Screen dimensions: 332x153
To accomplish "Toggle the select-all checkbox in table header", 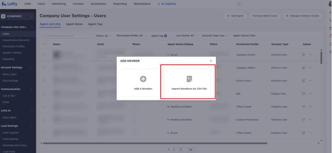I will [x=45, y=44].
